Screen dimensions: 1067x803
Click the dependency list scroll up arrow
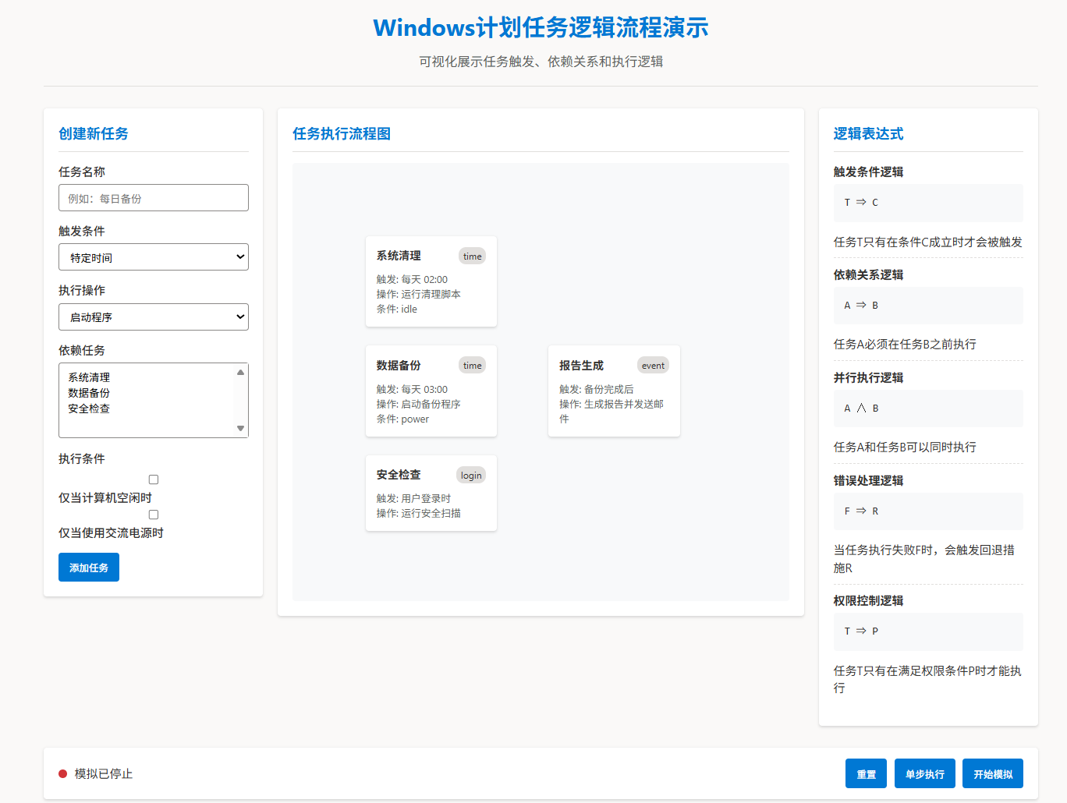240,373
